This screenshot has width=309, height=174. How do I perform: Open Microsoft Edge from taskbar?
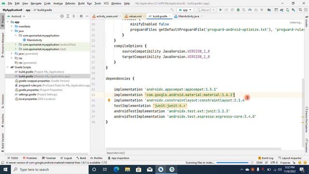point(116,170)
